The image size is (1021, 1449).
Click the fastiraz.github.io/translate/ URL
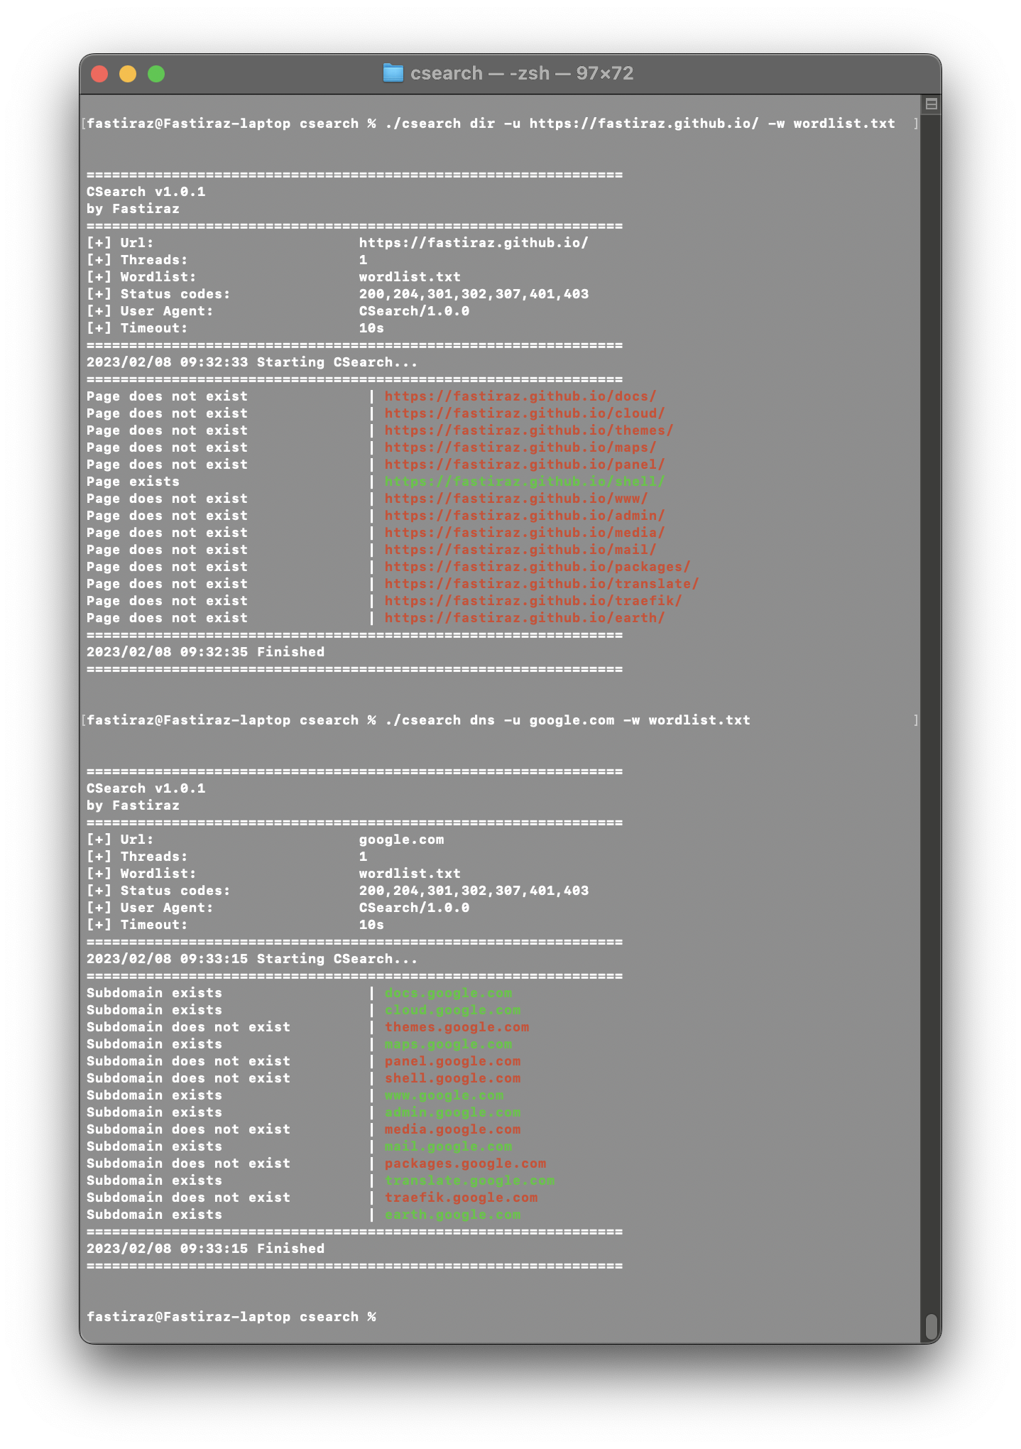(542, 584)
